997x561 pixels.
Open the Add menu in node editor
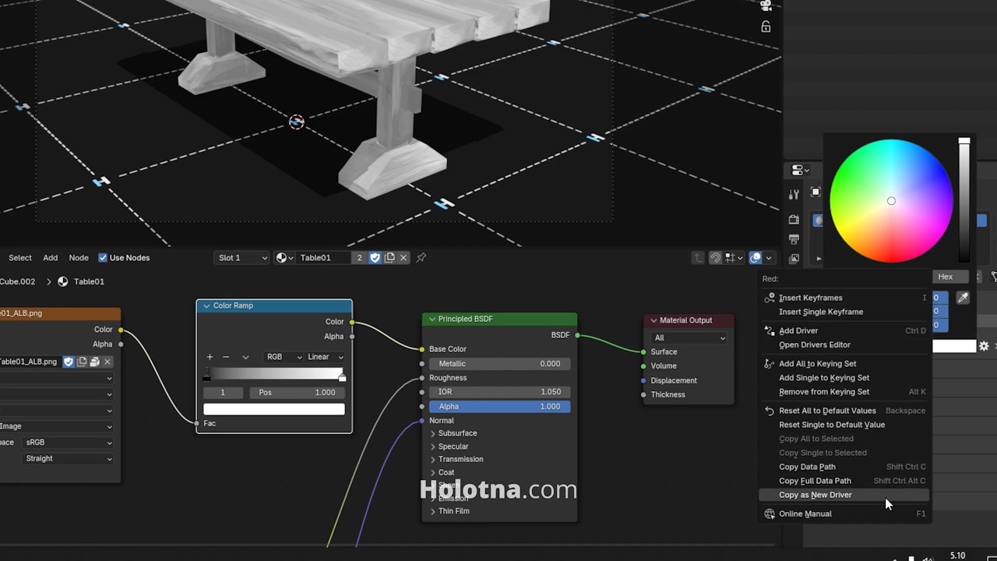tap(50, 258)
